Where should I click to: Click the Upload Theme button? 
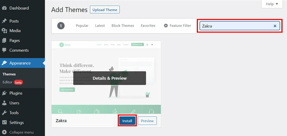105,10
